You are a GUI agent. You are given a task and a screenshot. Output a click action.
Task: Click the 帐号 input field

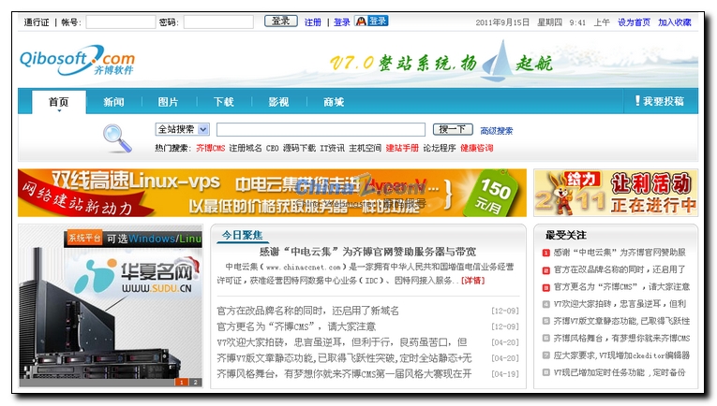(x=121, y=22)
